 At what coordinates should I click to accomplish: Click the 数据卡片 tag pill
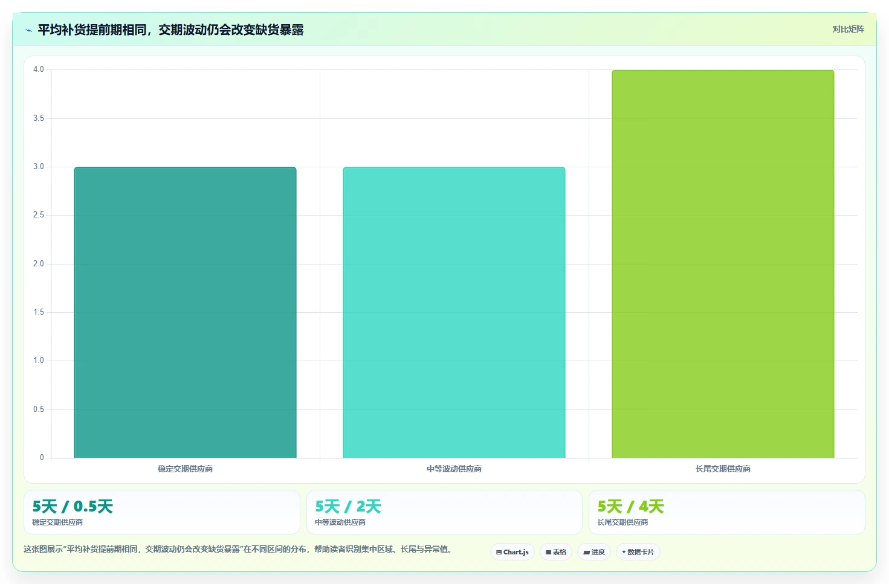click(638, 552)
